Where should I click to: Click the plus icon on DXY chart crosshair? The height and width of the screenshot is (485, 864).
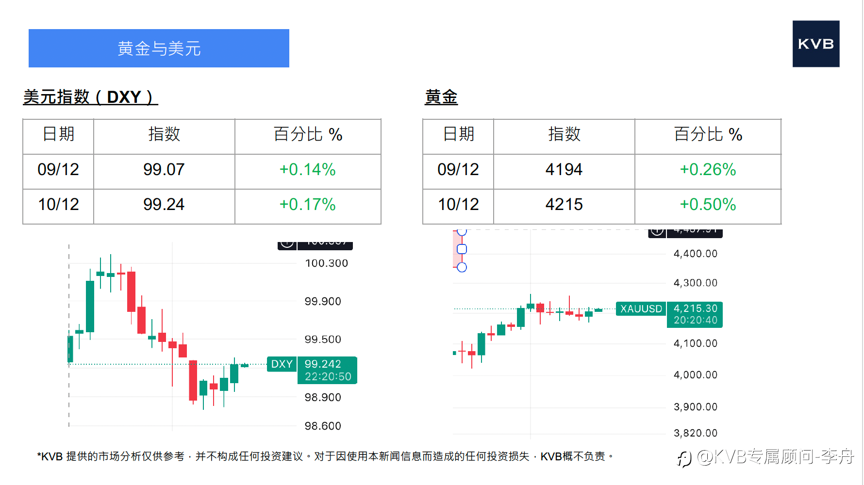coord(287,244)
